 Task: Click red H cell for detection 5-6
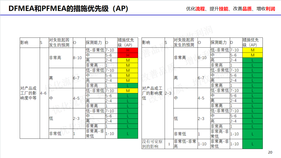[128, 55]
